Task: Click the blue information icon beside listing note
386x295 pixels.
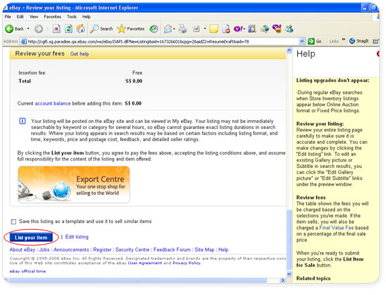Action: [x=22, y=121]
